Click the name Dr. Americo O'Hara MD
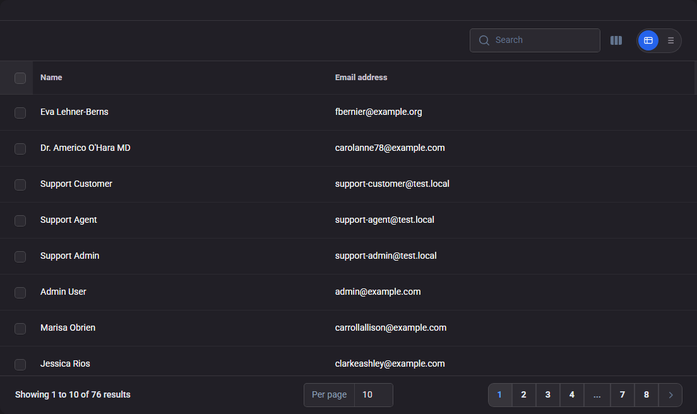The width and height of the screenshot is (697, 414). pyautogui.click(x=85, y=148)
